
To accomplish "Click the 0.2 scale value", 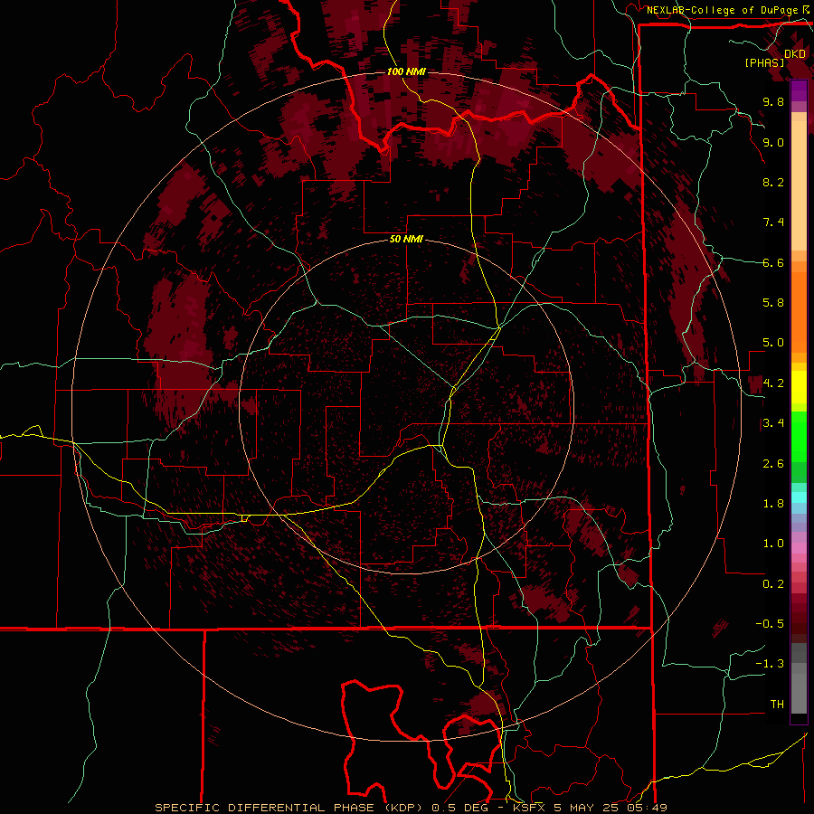I will pyautogui.click(x=773, y=584).
